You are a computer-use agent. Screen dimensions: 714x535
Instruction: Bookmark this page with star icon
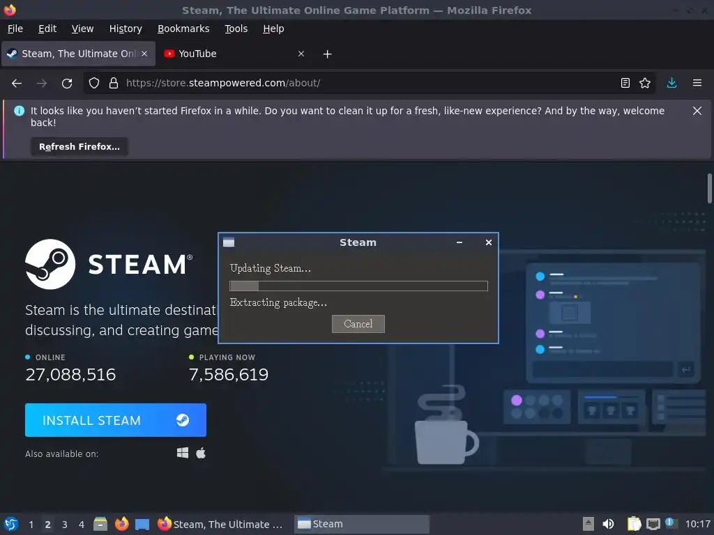tap(645, 83)
